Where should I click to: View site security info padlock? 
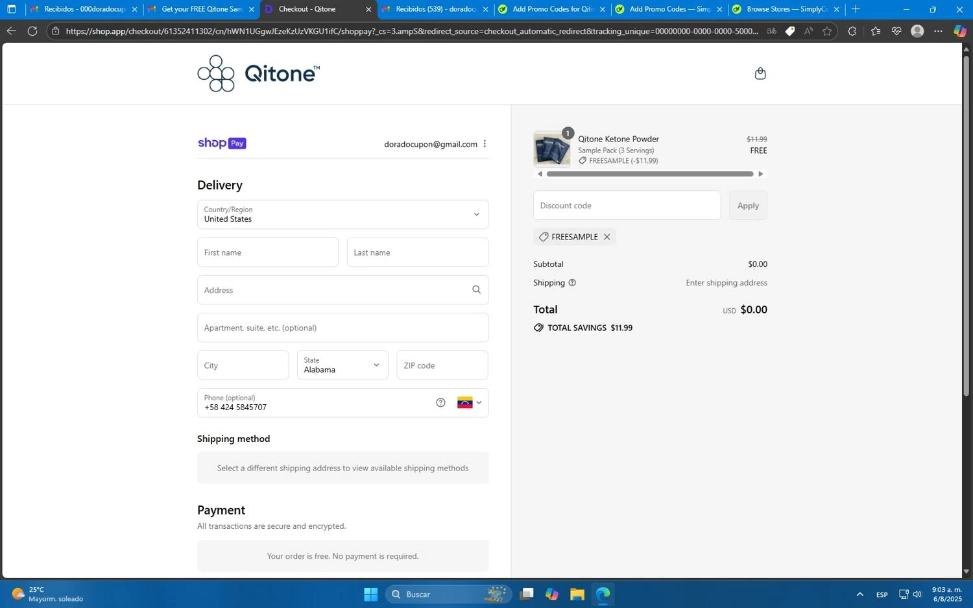[56, 31]
